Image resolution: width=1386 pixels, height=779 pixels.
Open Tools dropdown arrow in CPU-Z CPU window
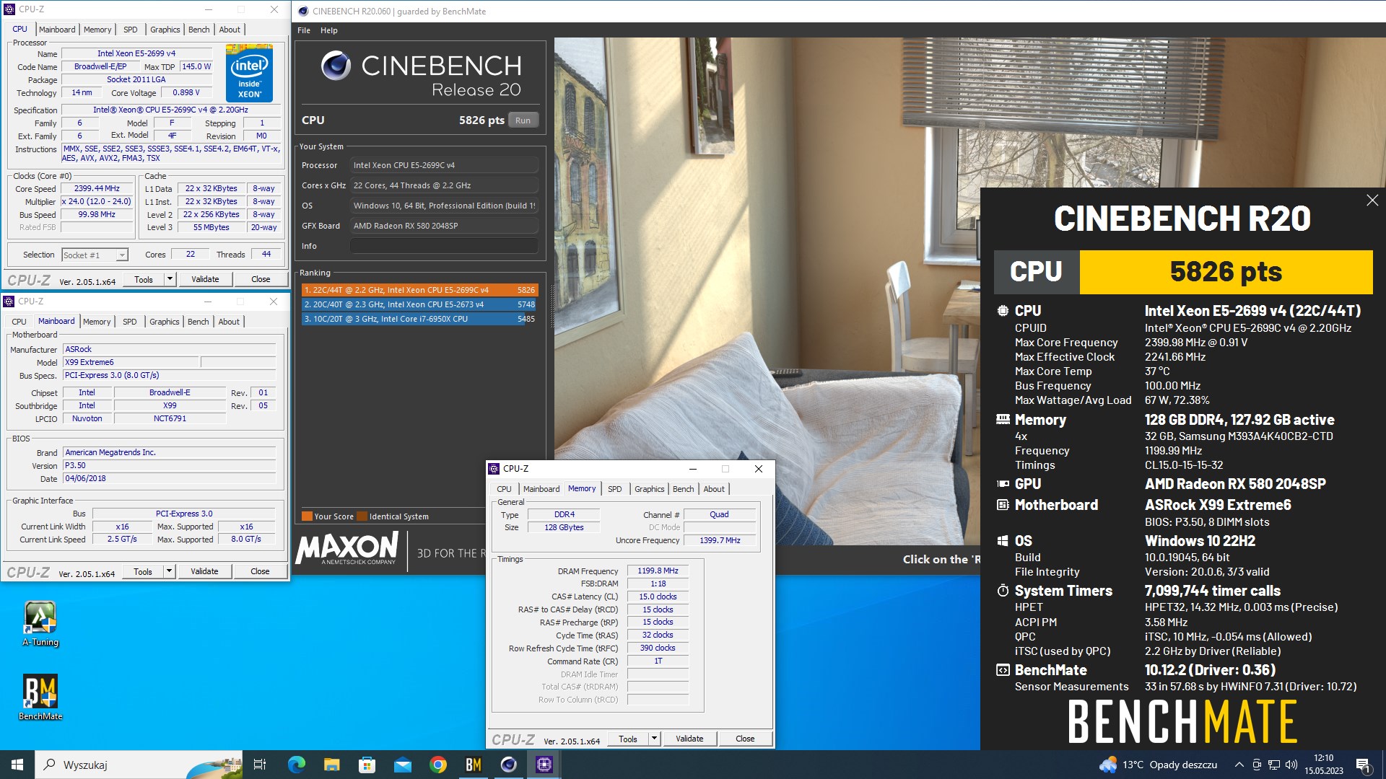[170, 279]
